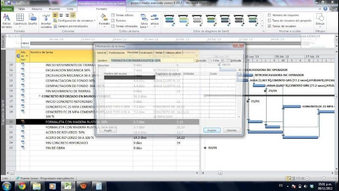Select the first Gantt chart style thumbnail

point(169,20)
